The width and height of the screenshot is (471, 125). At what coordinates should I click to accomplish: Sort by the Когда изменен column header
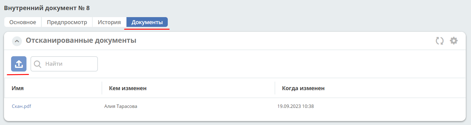(303, 88)
